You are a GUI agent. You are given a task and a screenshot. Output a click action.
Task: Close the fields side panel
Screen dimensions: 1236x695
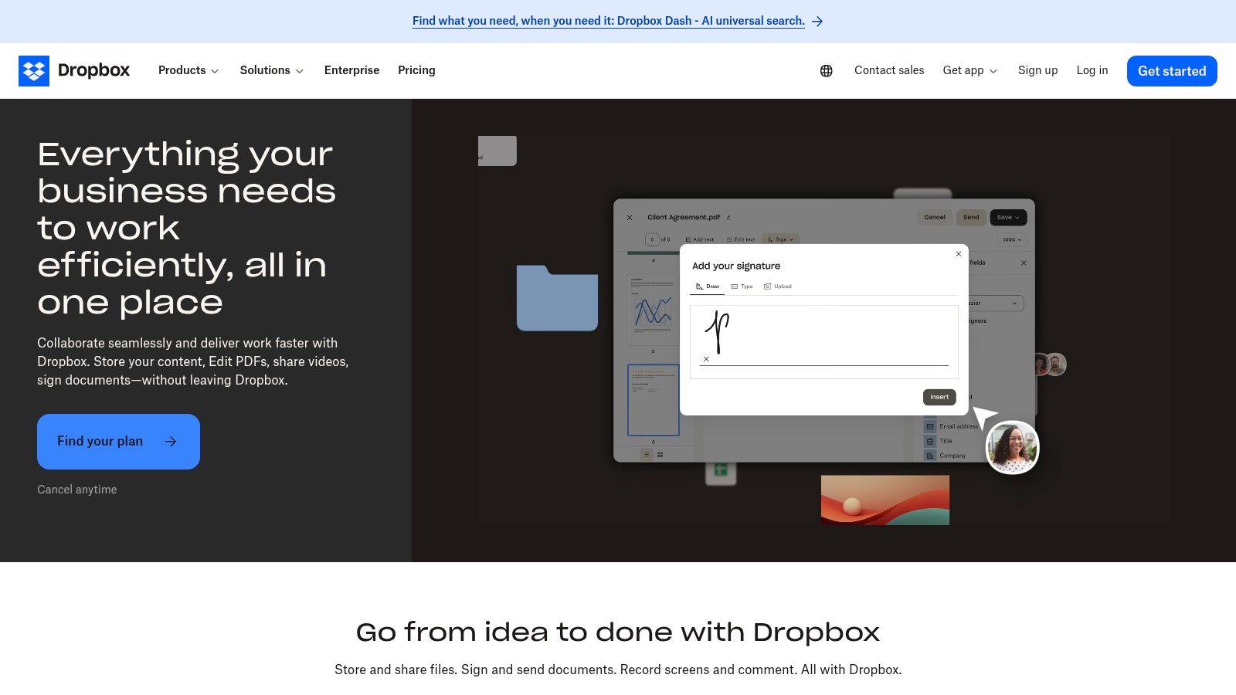click(x=1024, y=263)
